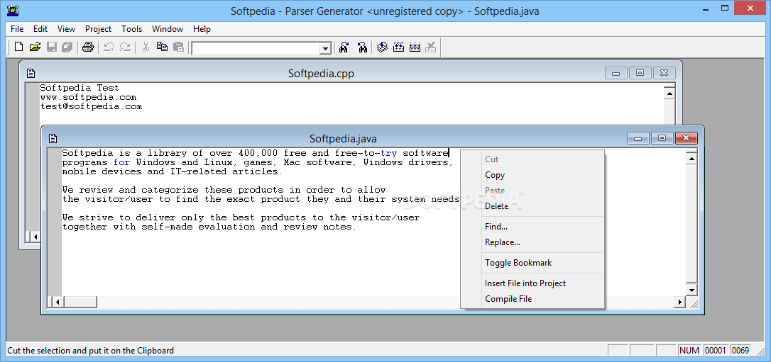Select Find... in the context menu

(532, 227)
